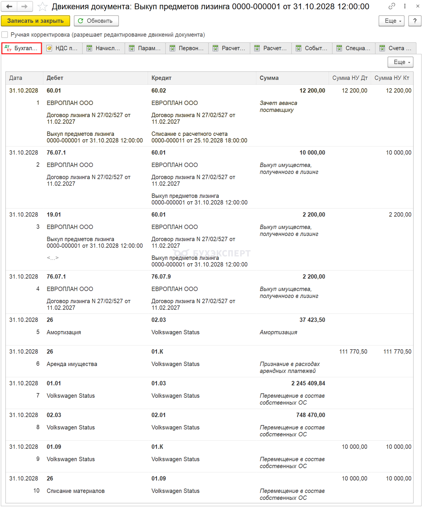The height and width of the screenshot is (507, 423).
Task: Select the Списание с расчетного счета 0000-000011 text
Action: coord(199,137)
